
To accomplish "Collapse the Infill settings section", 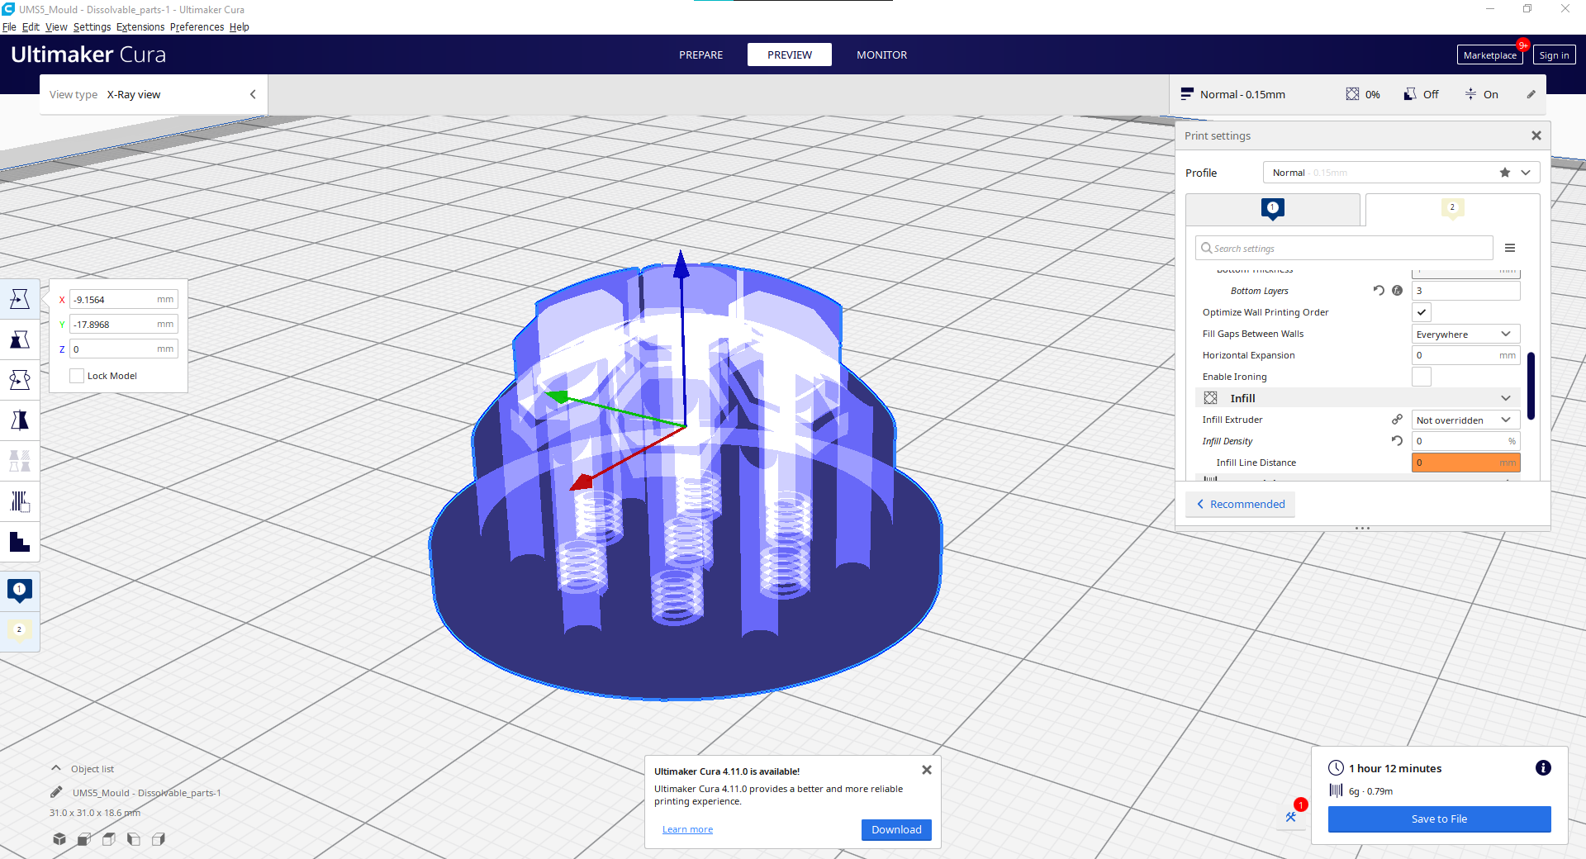I will (1358, 398).
